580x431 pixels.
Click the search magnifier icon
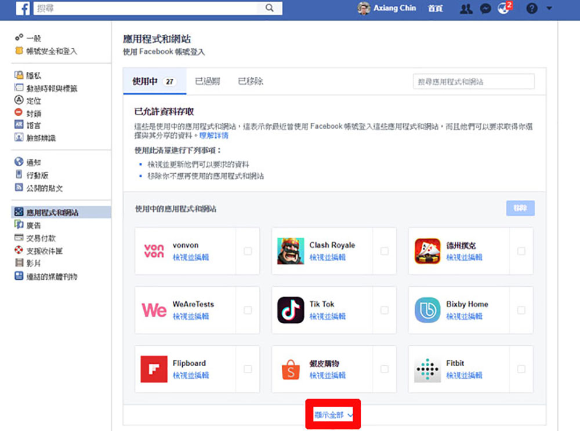270,8
